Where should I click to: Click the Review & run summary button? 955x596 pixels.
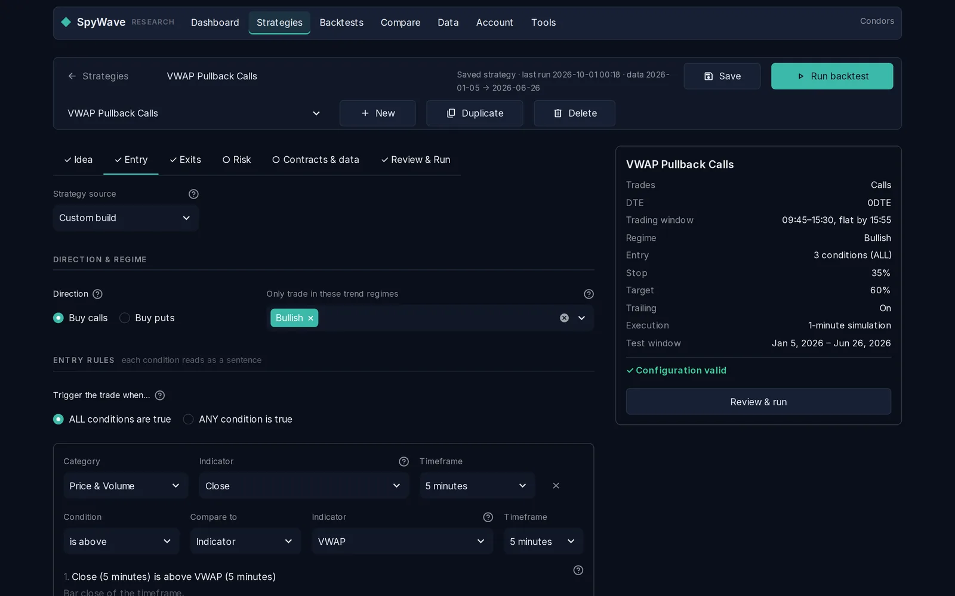pyautogui.click(x=759, y=402)
